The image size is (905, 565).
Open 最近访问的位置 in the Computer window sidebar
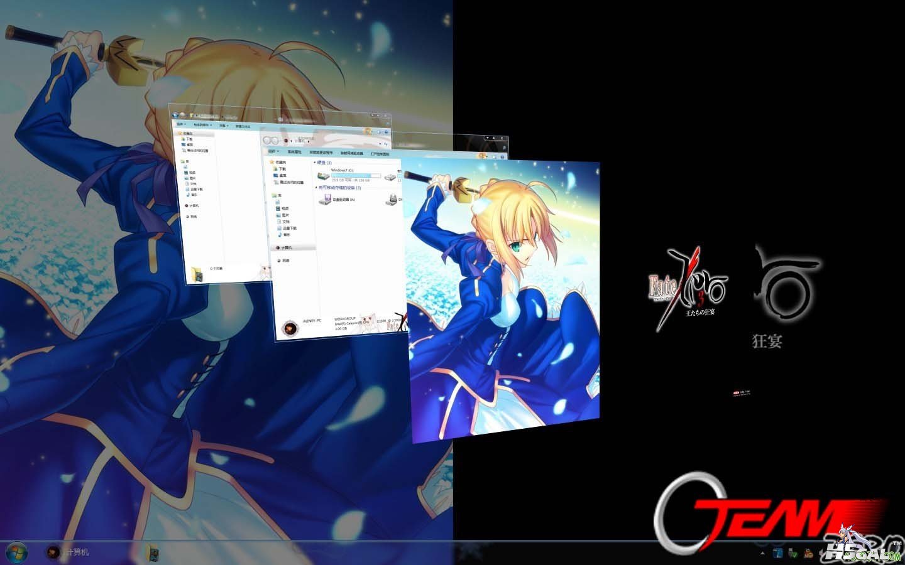tap(289, 183)
